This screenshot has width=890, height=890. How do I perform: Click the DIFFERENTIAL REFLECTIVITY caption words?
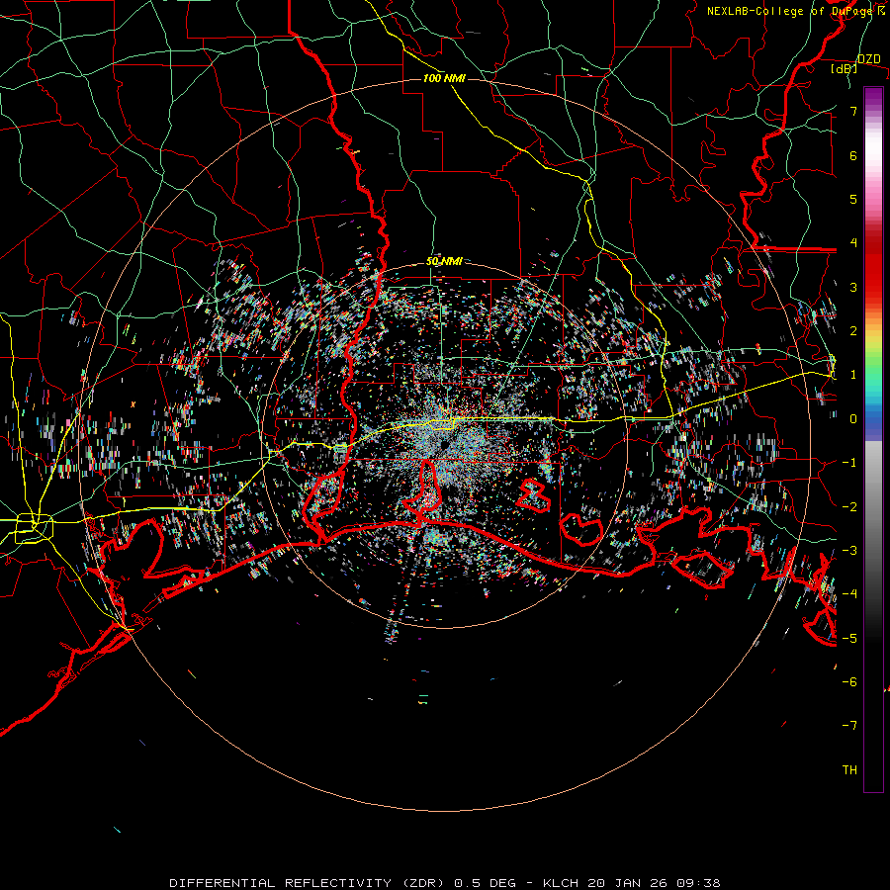point(281,883)
